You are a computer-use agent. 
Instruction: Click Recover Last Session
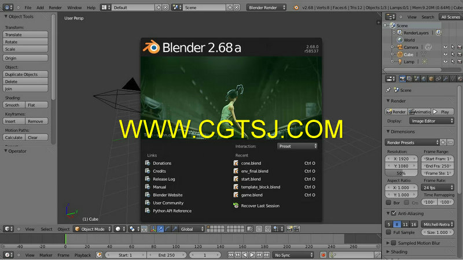tap(260, 206)
